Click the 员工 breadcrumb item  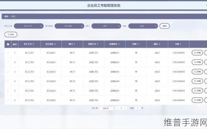13,17
